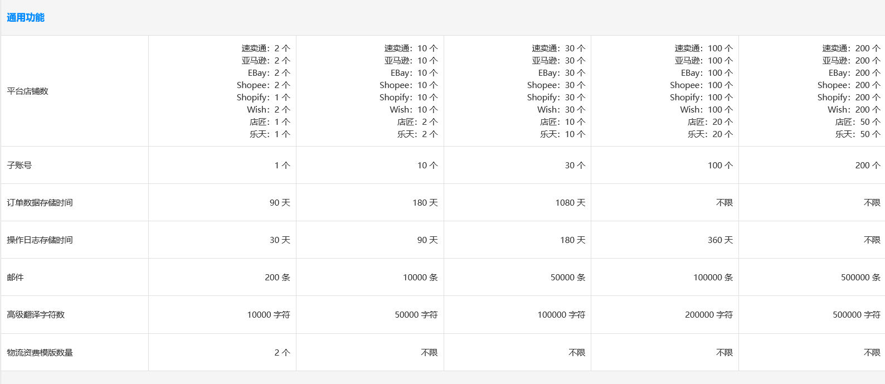Click the 操作日志存储时间 row label
Screen dimensions: 885x384
click(x=40, y=240)
